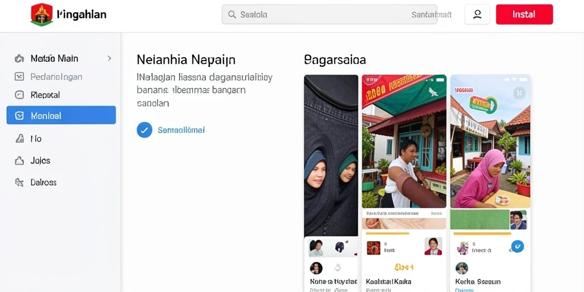This screenshot has height=292, width=584.
Task: Toggle the blue Semaollômal check circle
Action: [x=144, y=130]
